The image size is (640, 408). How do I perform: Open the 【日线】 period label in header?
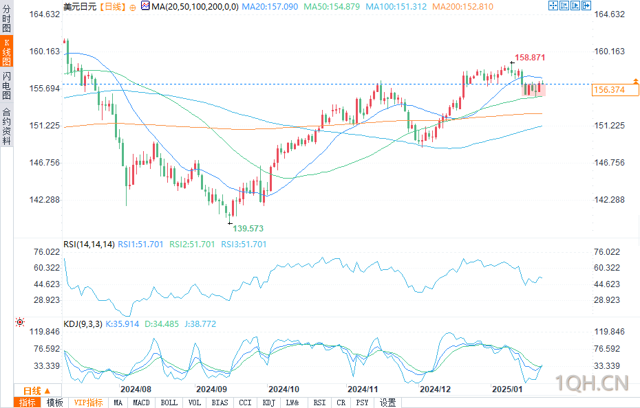pyautogui.click(x=112, y=7)
